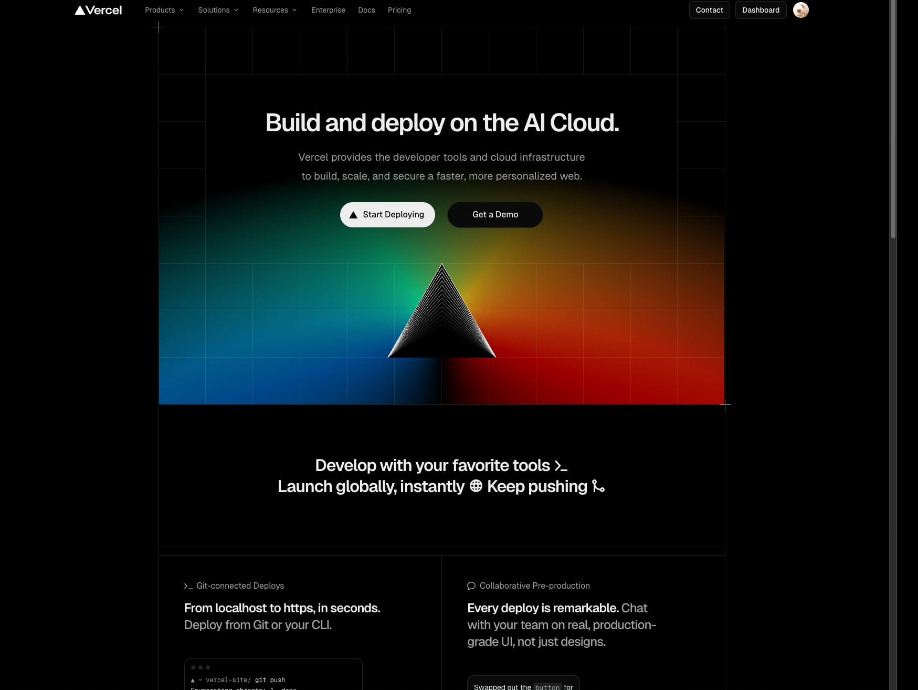Screen dimensions: 918x690
Task: Click the terminal icon beside Git-connected Deploys
Action: click(x=188, y=586)
